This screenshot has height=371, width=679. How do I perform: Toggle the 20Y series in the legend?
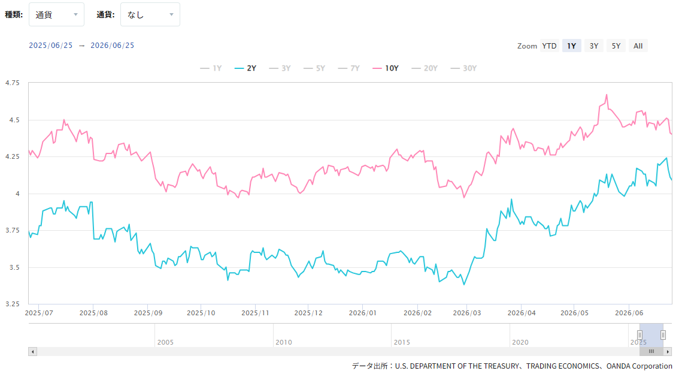point(425,68)
